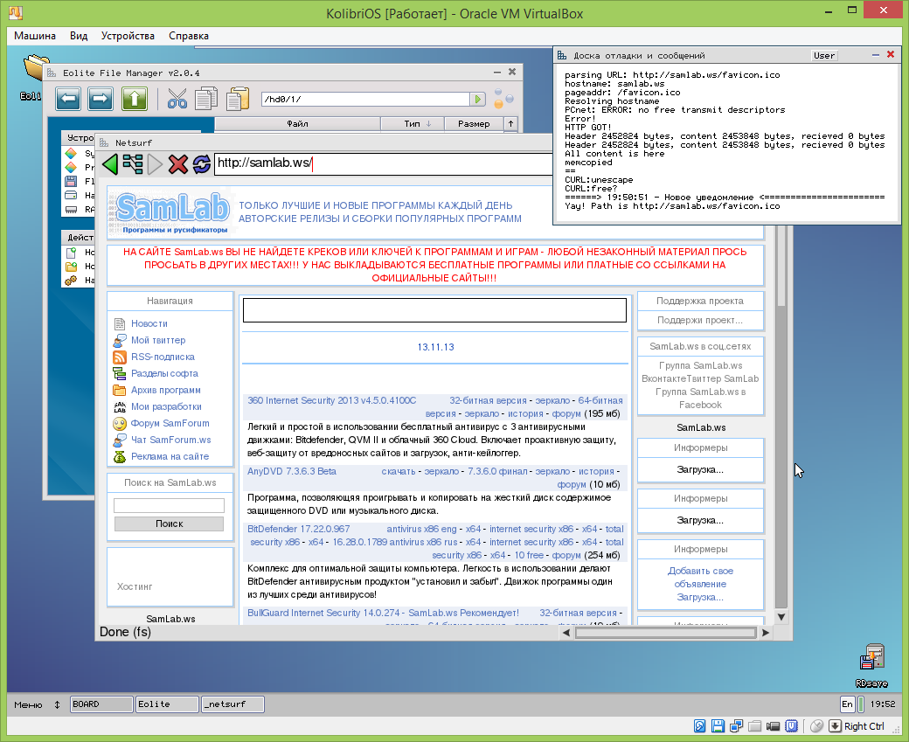This screenshot has width=909, height=742.
Task: Navigate back using Netsurf's green arrow
Action: point(109,164)
